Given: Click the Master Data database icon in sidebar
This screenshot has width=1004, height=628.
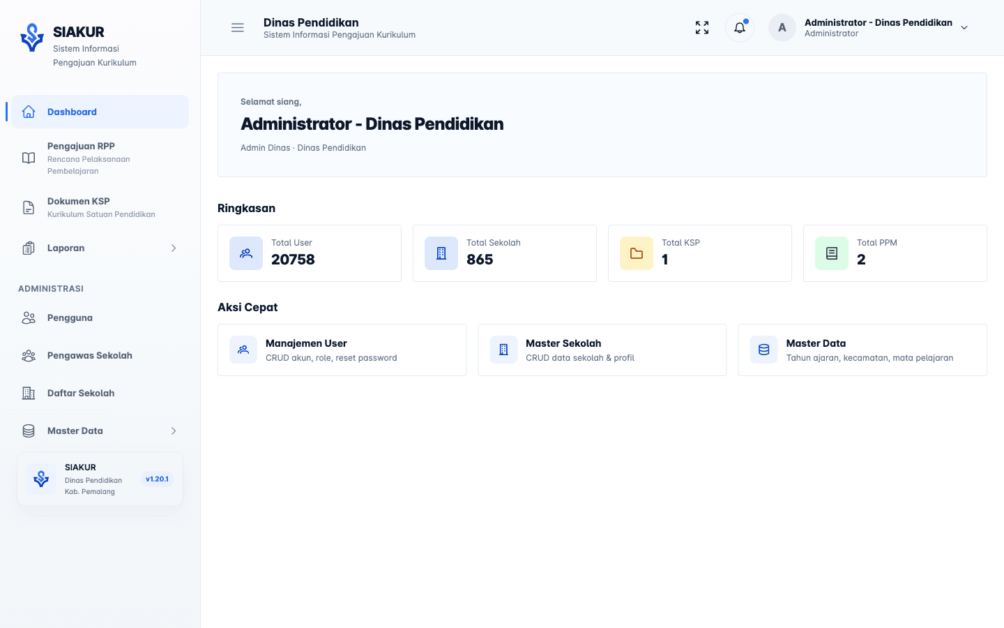Looking at the screenshot, I should coord(29,431).
